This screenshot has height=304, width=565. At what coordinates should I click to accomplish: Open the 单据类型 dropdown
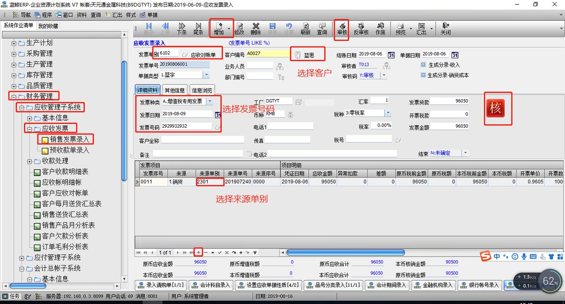coord(206,75)
